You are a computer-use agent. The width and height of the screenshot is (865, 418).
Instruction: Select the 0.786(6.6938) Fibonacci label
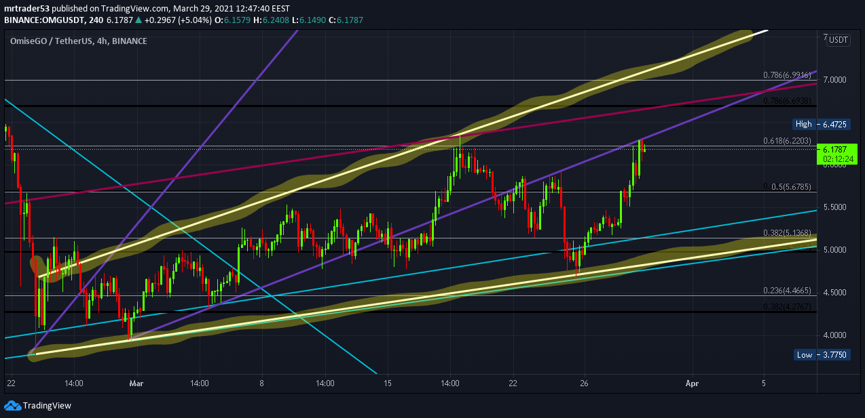tap(788, 101)
